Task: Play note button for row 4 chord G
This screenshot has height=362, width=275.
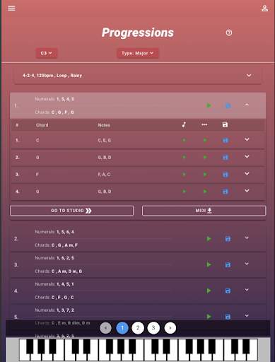Action: (x=184, y=192)
